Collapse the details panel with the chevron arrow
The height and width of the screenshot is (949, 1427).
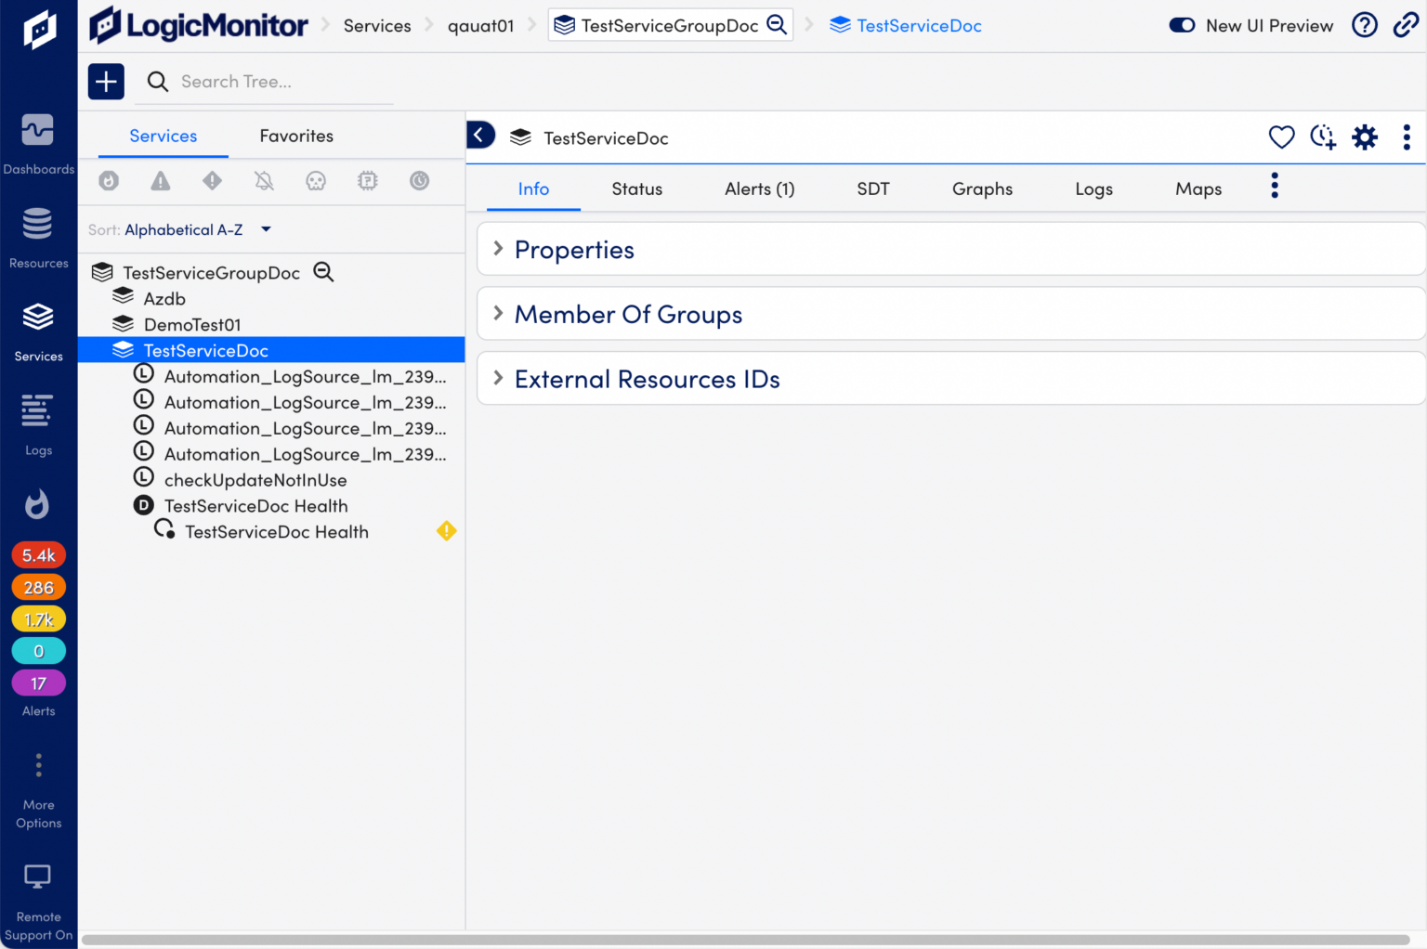pos(480,135)
